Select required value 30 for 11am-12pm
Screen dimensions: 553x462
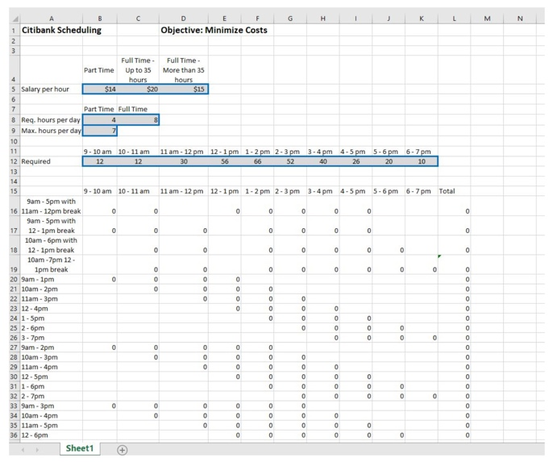(184, 161)
